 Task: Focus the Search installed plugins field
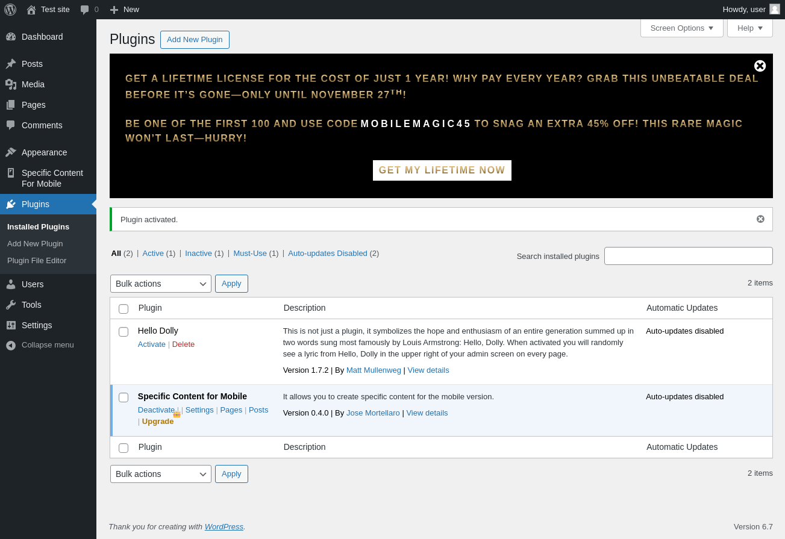[x=689, y=256]
